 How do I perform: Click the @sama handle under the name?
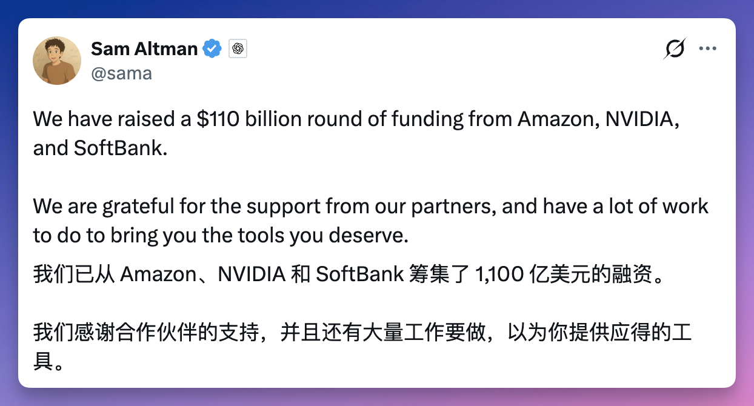click(122, 73)
